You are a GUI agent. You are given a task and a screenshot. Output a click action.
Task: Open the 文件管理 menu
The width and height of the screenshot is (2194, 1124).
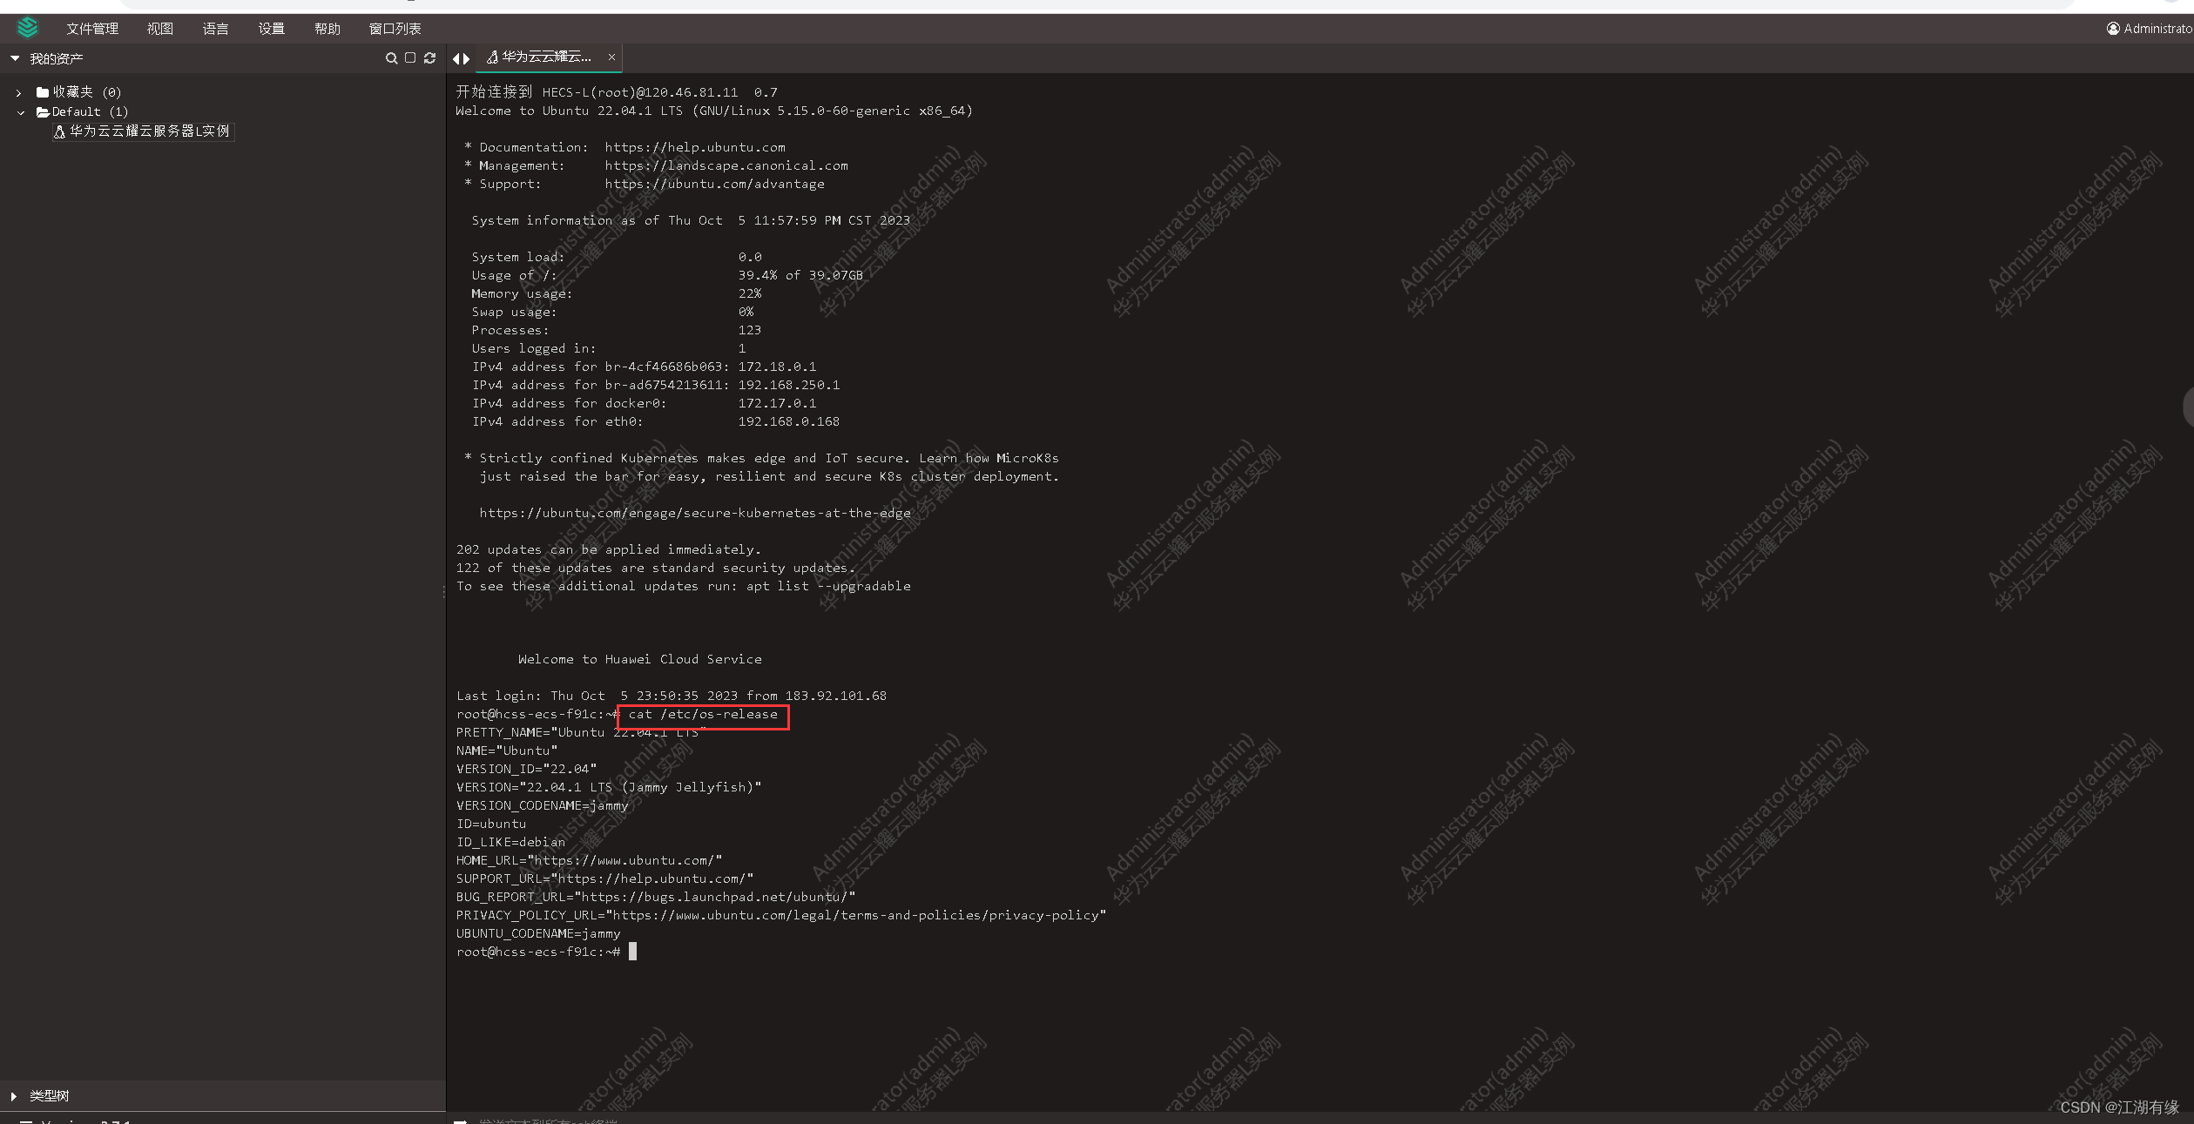[92, 29]
